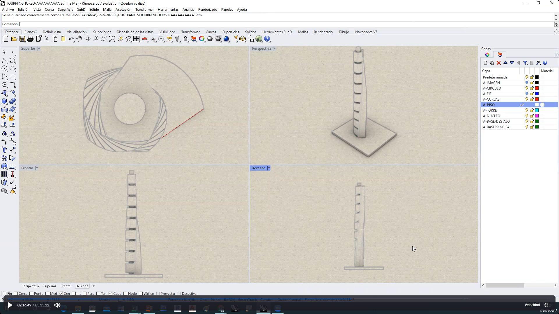Viewport: 559px width, 314px height.
Task: Enable the Cerca object snap
Action: click(16, 294)
